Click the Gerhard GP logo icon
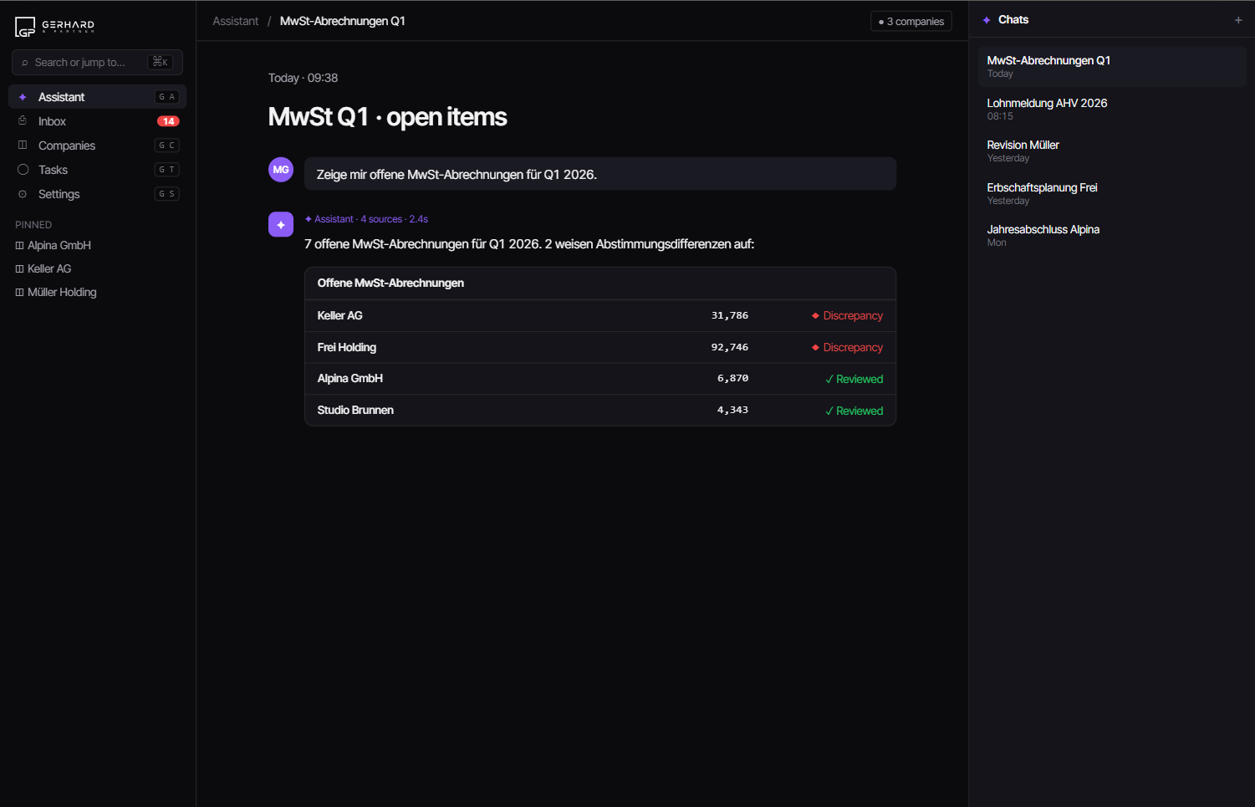Screen dimensions: 1255x807 25,27
